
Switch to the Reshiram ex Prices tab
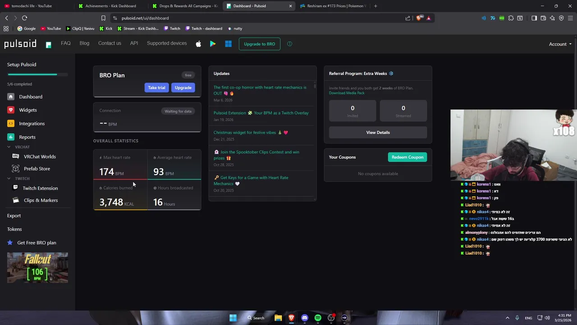(334, 6)
